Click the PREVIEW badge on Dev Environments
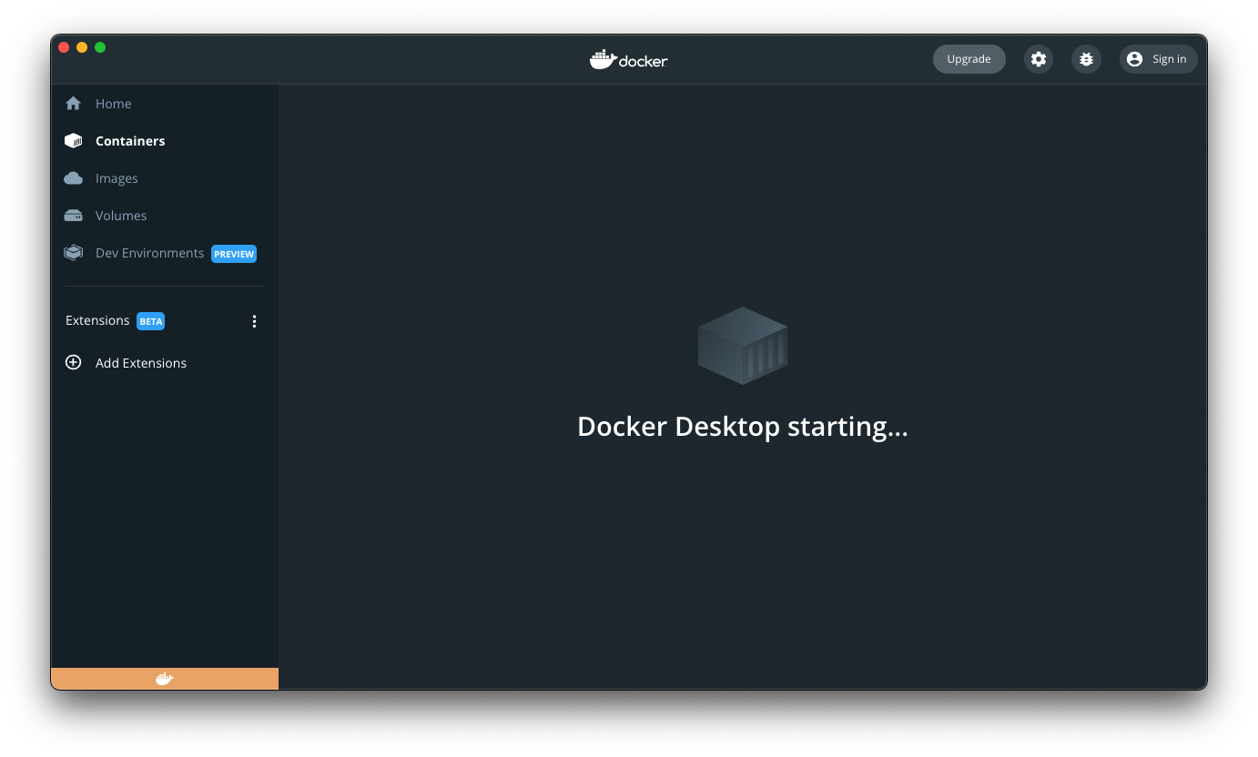1258x757 pixels. 234,254
